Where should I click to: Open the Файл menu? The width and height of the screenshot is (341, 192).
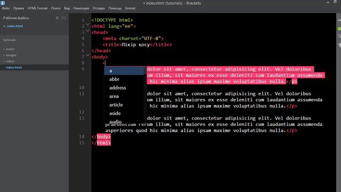click(x=6, y=9)
